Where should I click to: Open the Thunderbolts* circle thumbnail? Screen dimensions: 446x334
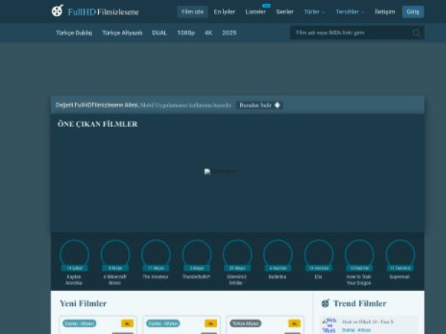coord(196,254)
